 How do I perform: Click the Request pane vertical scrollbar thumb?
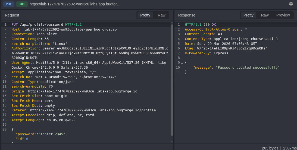pyautogui.click(x=172, y=80)
